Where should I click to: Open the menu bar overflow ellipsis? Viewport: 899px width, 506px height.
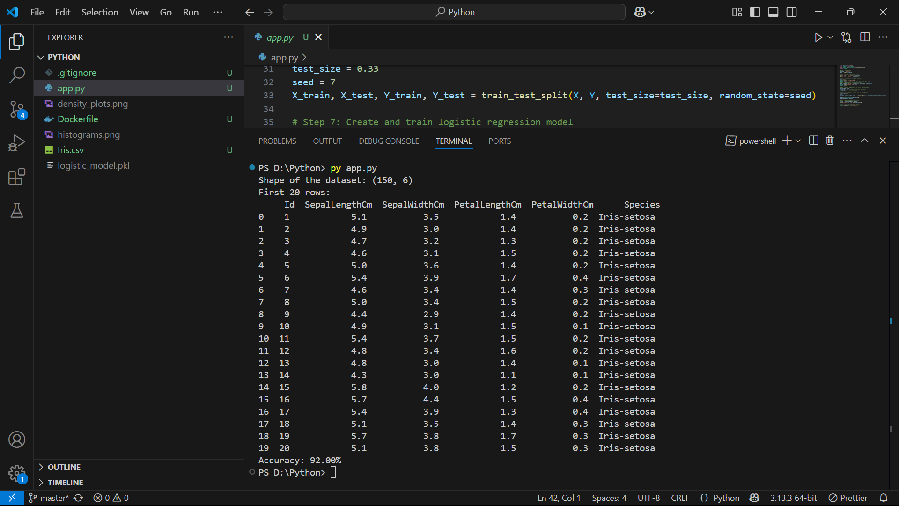pyautogui.click(x=218, y=12)
